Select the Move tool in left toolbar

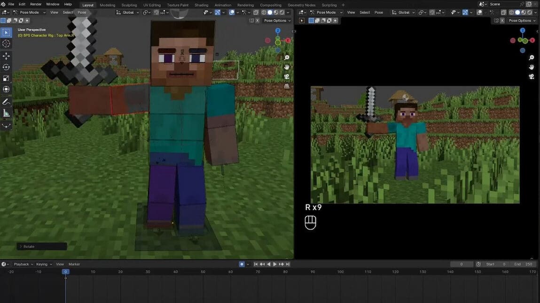6,56
